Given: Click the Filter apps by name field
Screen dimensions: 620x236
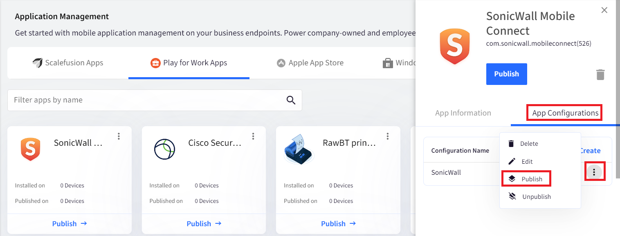Looking at the screenshot, I should [155, 100].
